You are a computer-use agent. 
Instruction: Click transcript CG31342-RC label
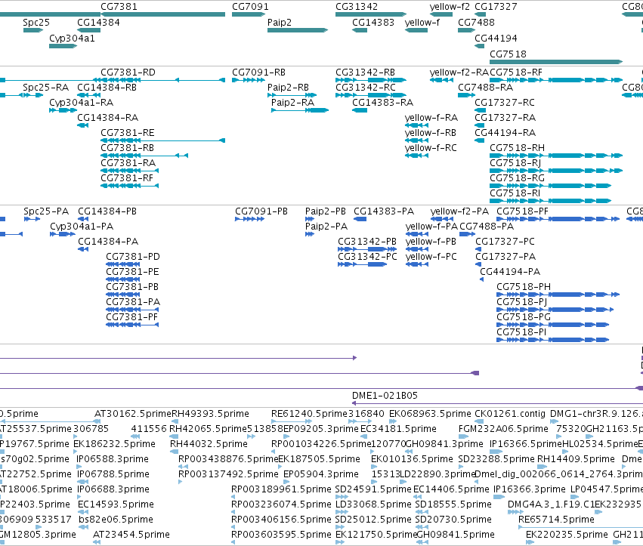click(366, 88)
